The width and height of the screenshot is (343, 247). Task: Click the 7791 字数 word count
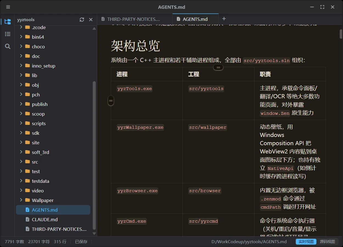point(15,242)
